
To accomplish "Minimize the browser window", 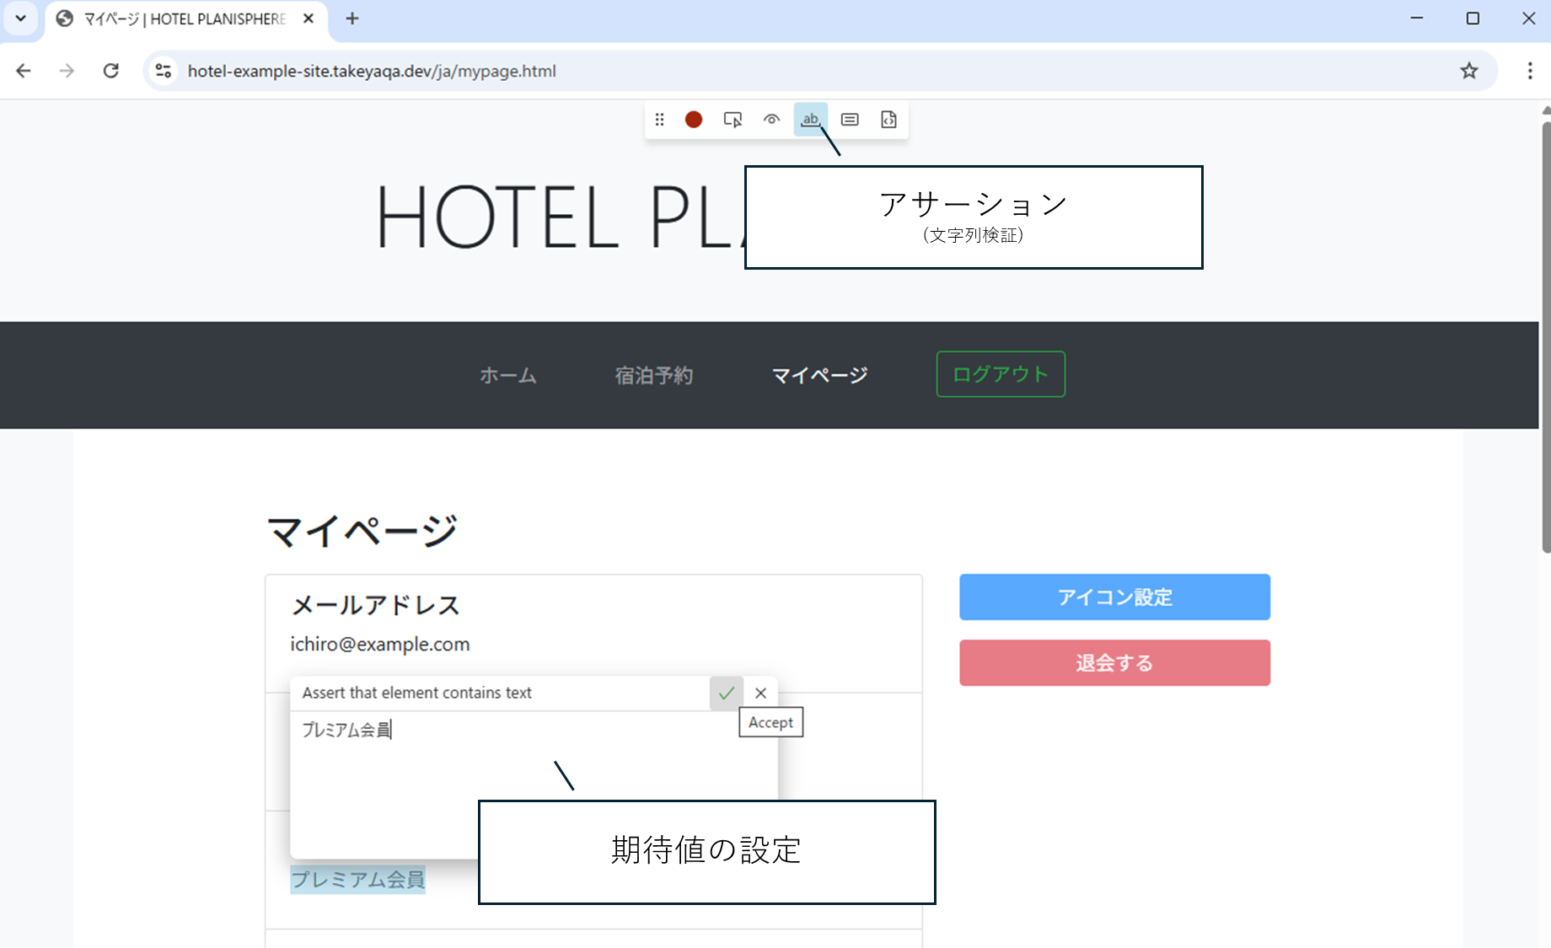I will [x=1417, y=19].
